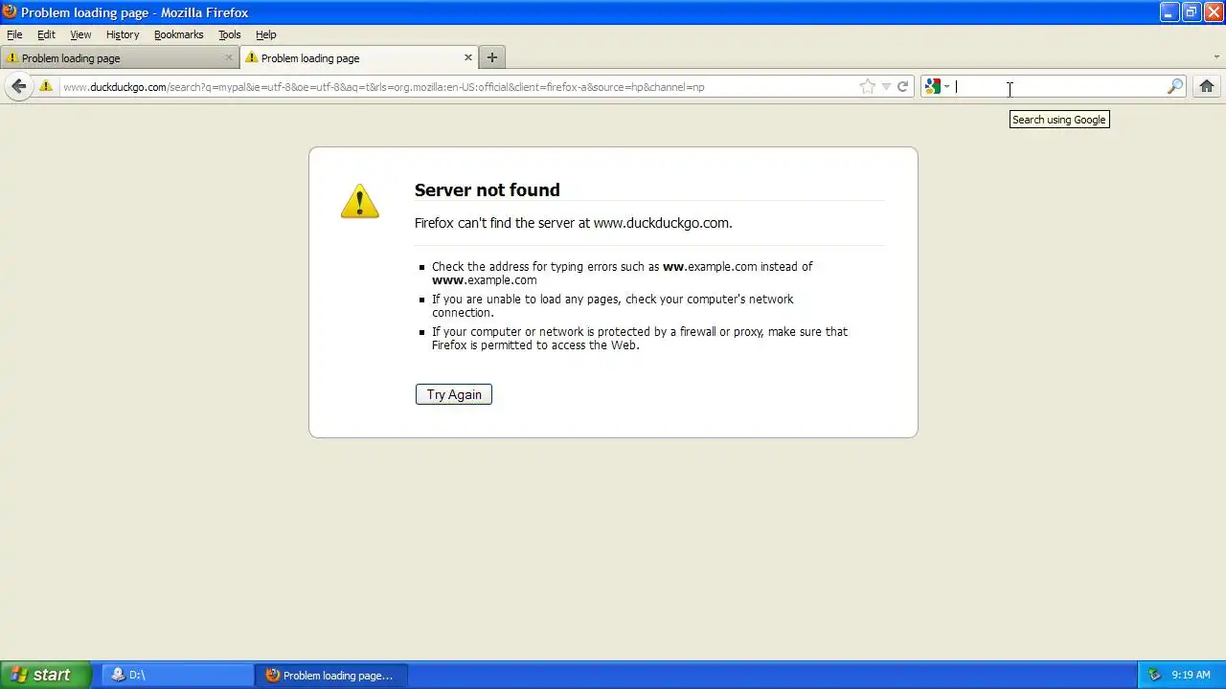Open the Help menu
This screenshot has height=689, width=1226.
tap(266, 34)
